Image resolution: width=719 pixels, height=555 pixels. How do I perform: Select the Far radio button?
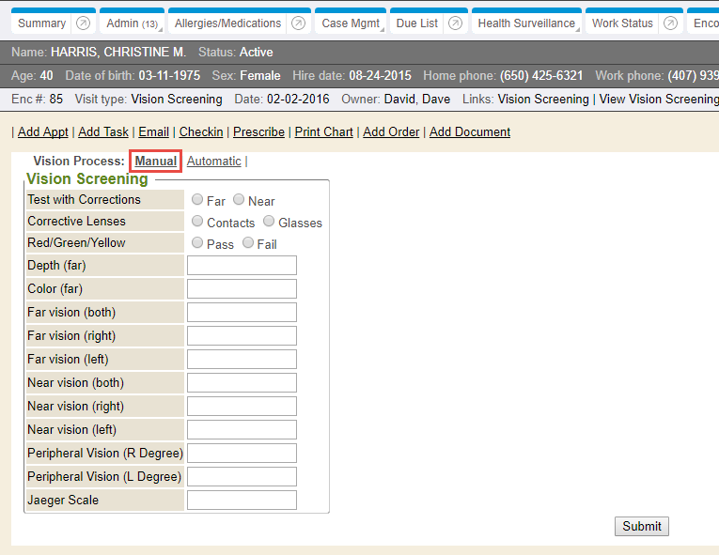(x=197, y=200)
